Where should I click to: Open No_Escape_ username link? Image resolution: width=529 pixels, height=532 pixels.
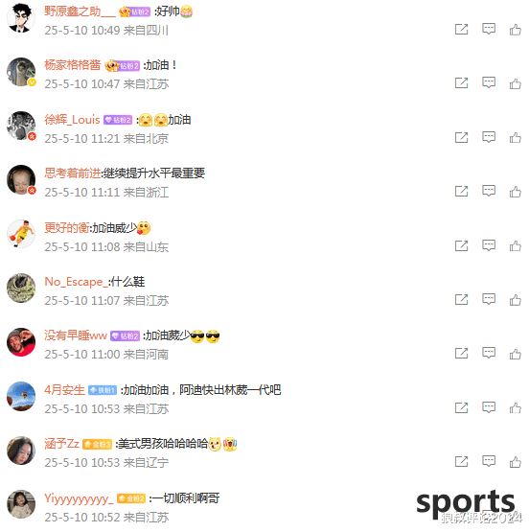pos(77,282)
